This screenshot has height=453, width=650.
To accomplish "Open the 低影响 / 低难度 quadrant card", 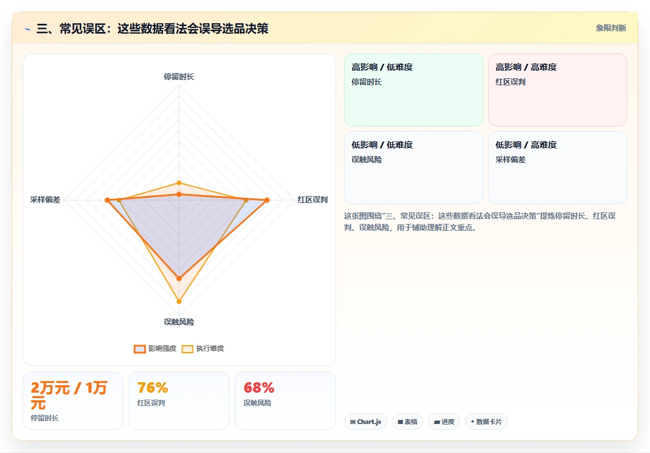I will (414, 168).
